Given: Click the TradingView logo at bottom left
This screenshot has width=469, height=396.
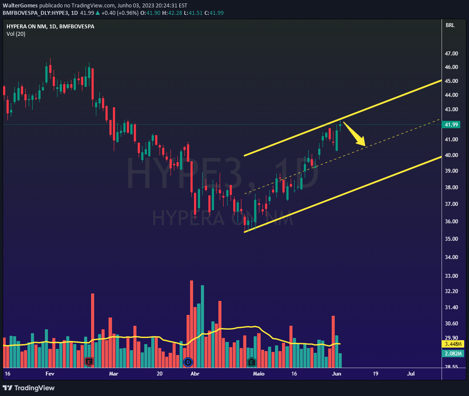Looking at the screenshot, I should tap(29, 388).
